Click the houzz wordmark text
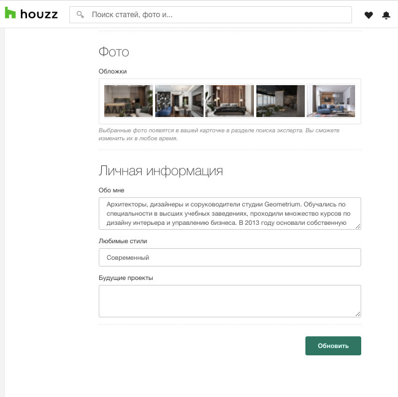The width and height of the screenshot is (398, 397). point(39,15)
